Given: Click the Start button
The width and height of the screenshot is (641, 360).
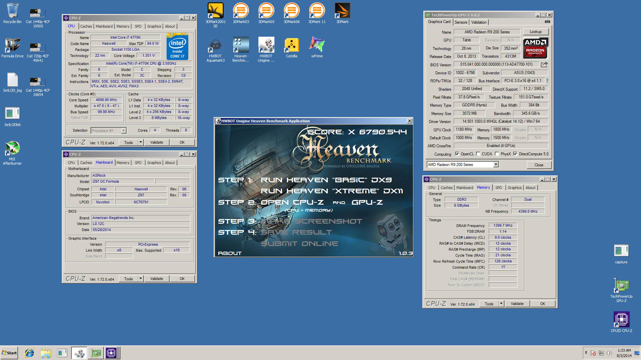Looking at the screenshot, I should pyautogui.click(x=9, y=353).
